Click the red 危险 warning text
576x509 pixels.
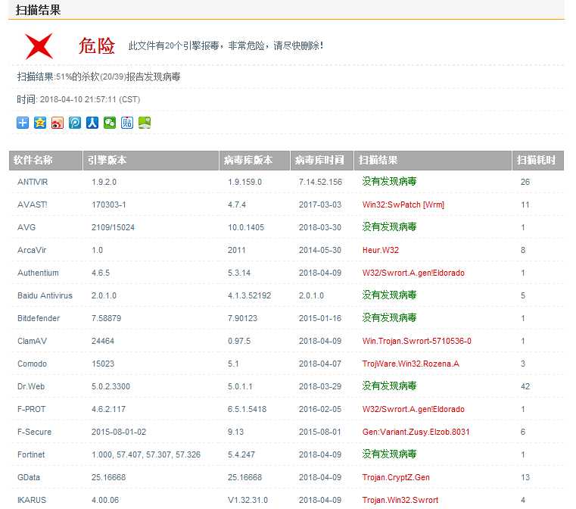97,46
